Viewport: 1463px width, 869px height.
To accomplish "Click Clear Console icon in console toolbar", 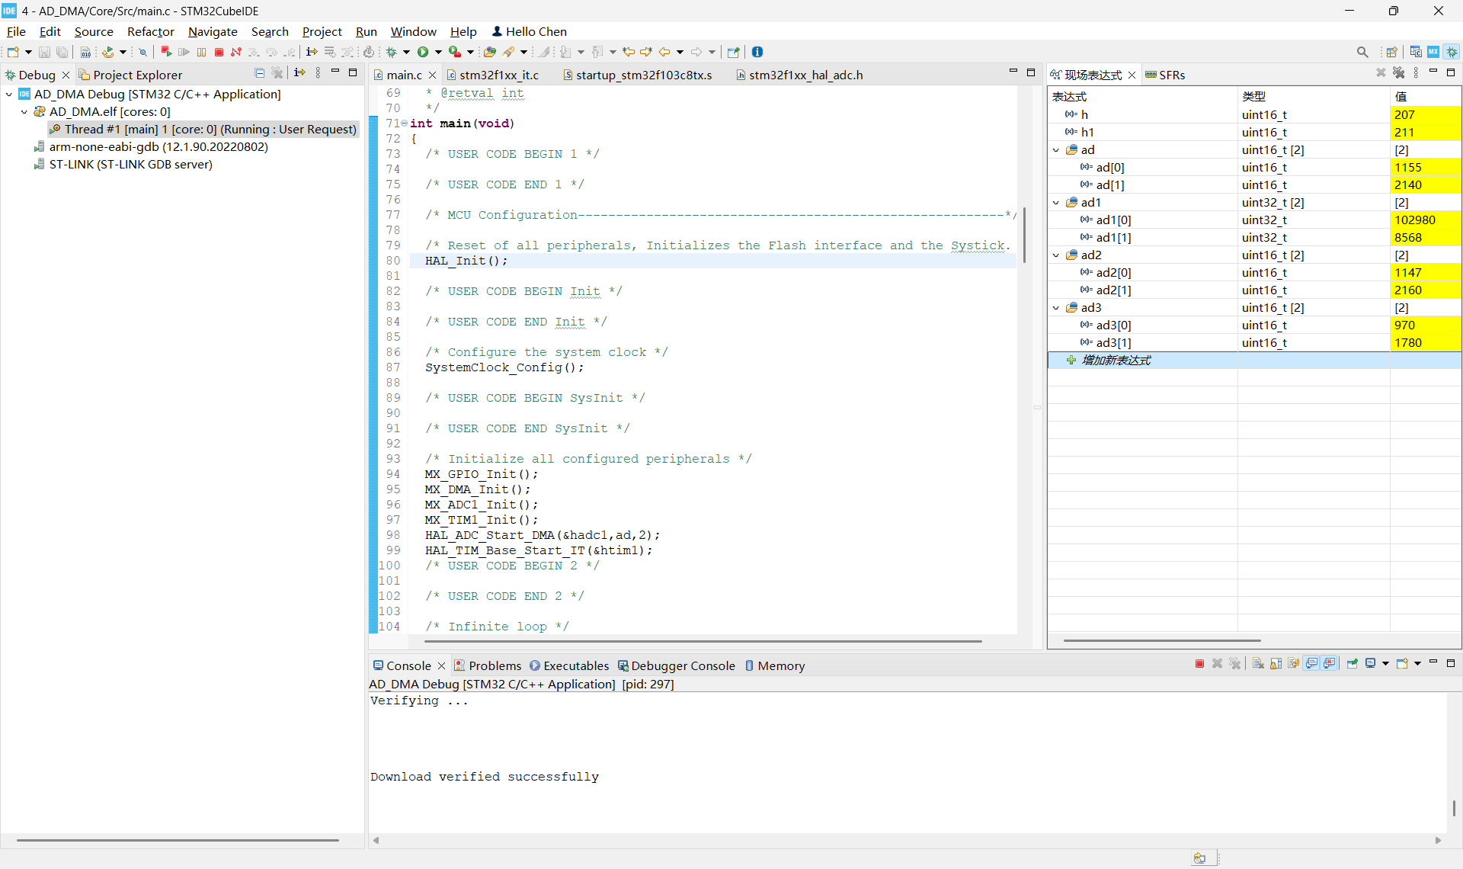I will click(x=1258, y=664).
